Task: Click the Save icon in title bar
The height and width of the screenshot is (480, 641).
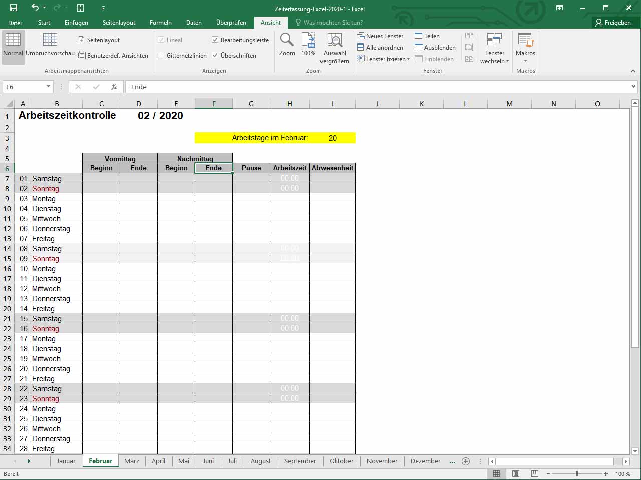Action: [x=14, y=8]
